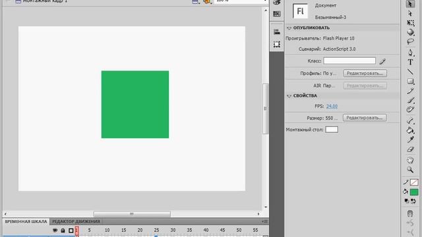Open the Монтажный стол color swatch
Image resolution: width=422 pixels, height=237 pixels.
(x=332, y=130)
